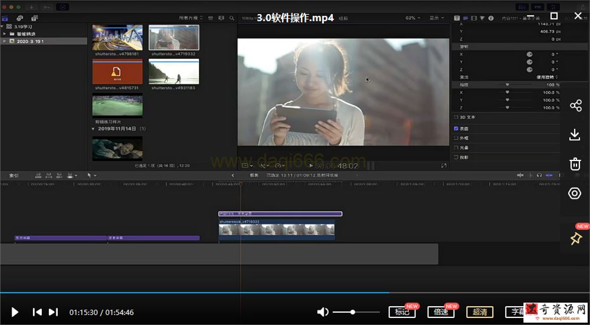The image size is (590, 325).
Task: Toggle the browser panel workspace button
Action: (522, 7)
